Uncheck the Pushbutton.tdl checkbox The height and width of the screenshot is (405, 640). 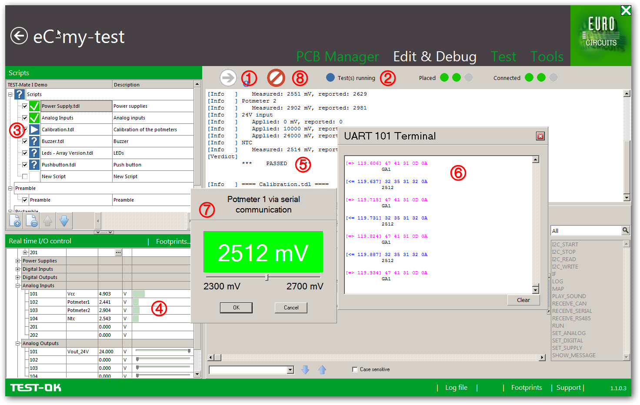tap(25, 165)
